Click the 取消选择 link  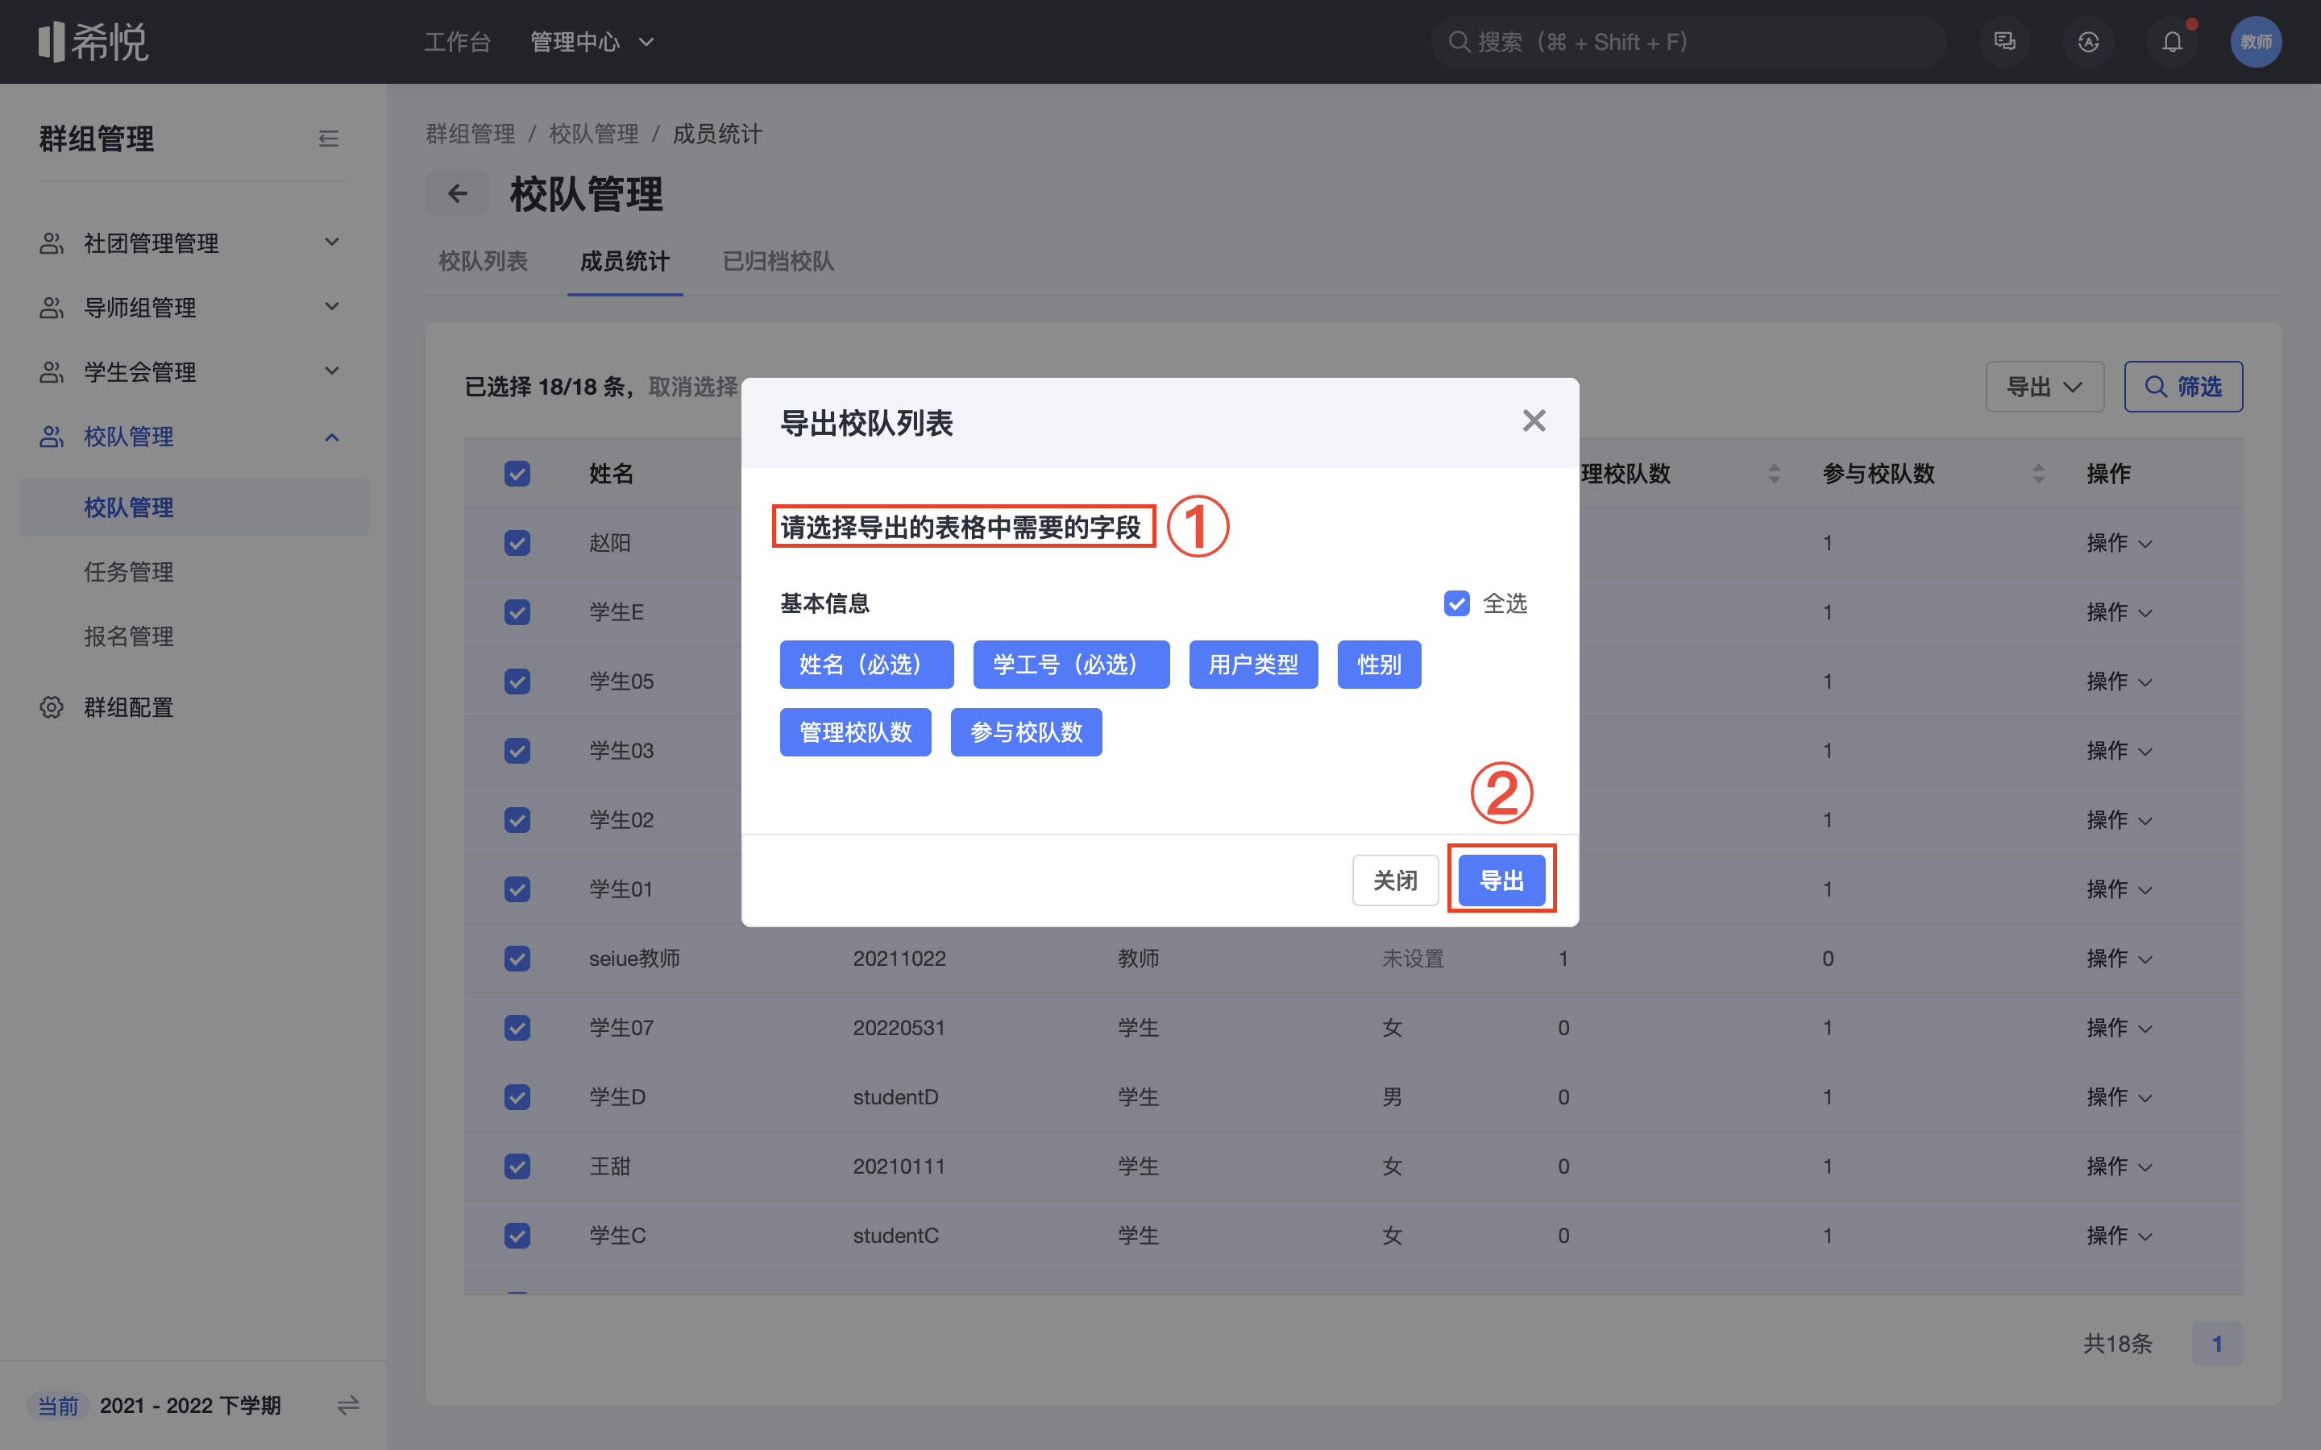[x=692, y=387]
